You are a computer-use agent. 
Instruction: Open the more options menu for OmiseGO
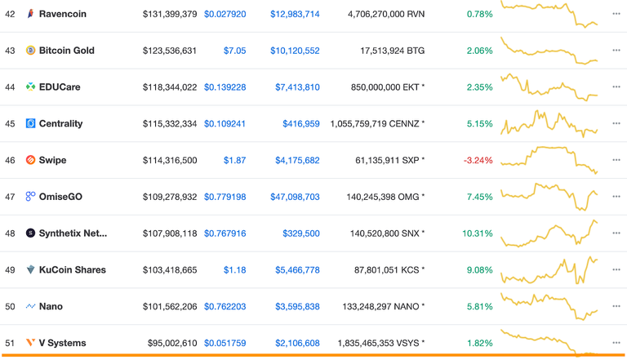point(616,197)
